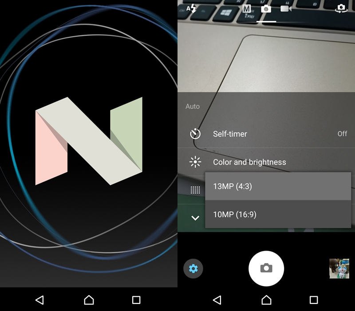Choose 13MP (4:3) resolution
355x311 pixels.
tap(278, 186)
